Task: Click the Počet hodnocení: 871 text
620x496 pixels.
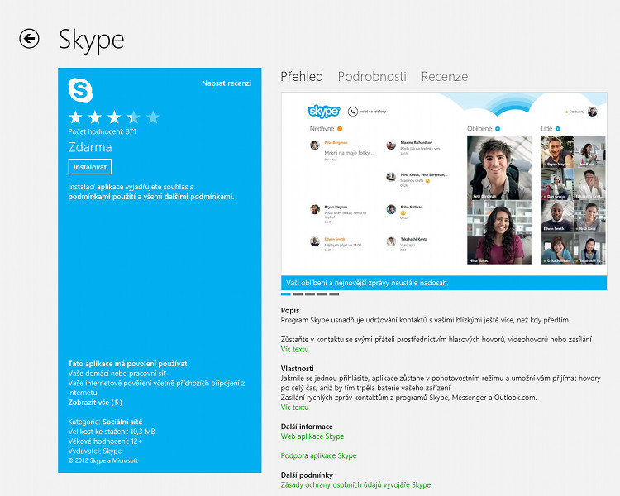Action: [x=102, y=131]
